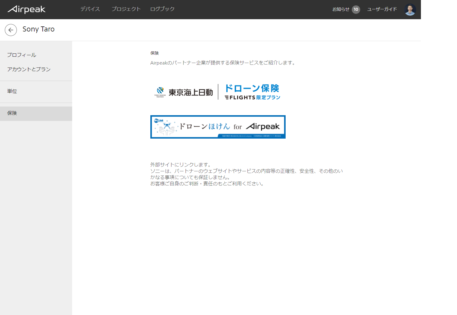457x315 pixels.
Task: Click the Airpeak logo in header
Action: point(26,9)
